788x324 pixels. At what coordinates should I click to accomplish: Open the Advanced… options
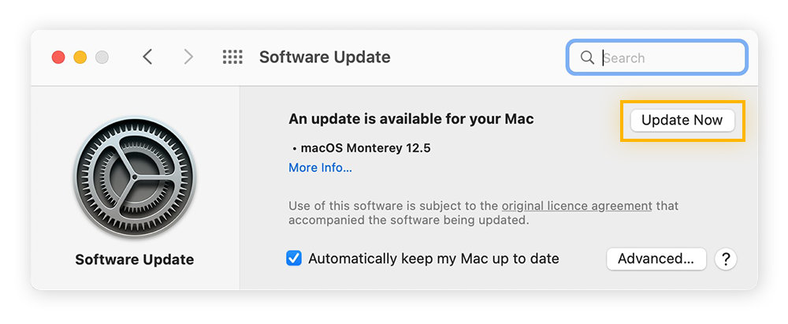pyautogui.click(x=655, y=259)
